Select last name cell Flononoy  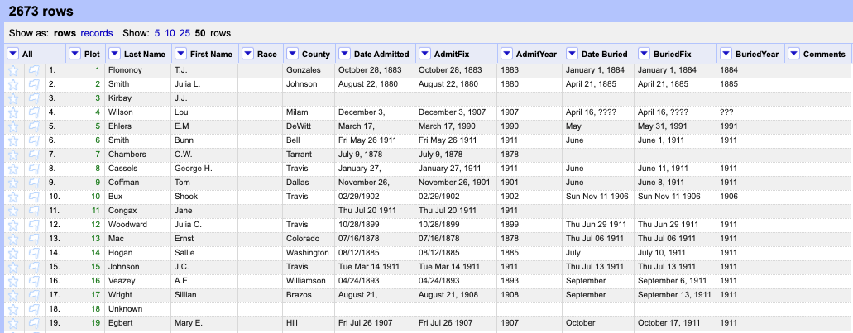point(139,70)
